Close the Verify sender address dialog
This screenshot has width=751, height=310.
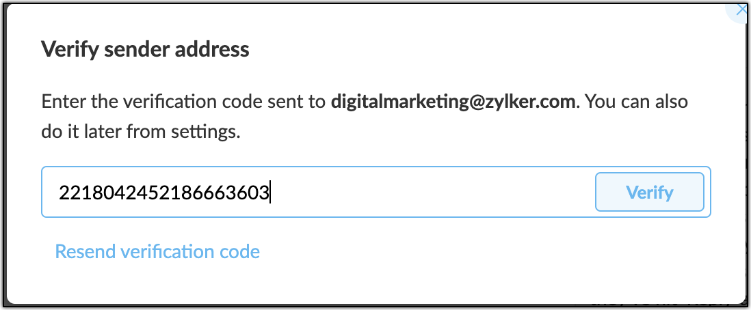[x=741, y=10]
